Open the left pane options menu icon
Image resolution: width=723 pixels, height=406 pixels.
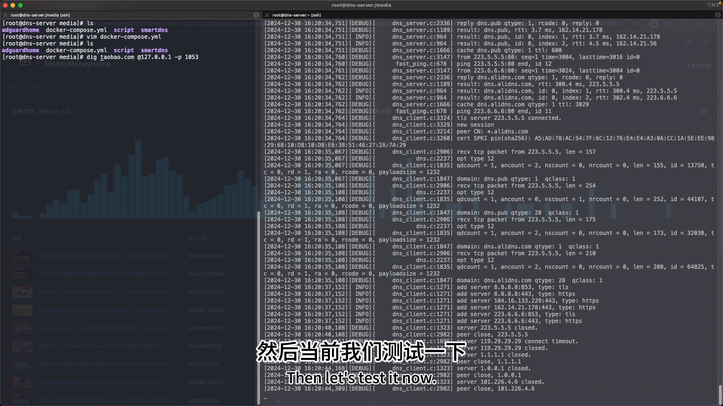(256, 15)
